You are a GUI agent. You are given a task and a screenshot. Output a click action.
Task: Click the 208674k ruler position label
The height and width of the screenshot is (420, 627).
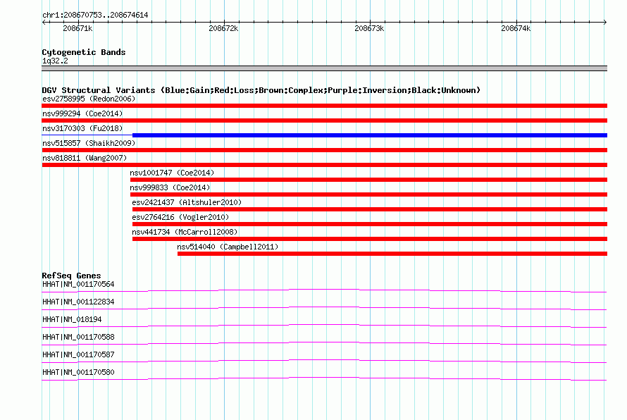[516, 28]
